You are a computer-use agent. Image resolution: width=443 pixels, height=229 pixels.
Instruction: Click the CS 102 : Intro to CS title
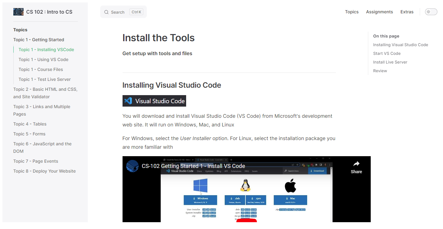[x=49, y=12]
